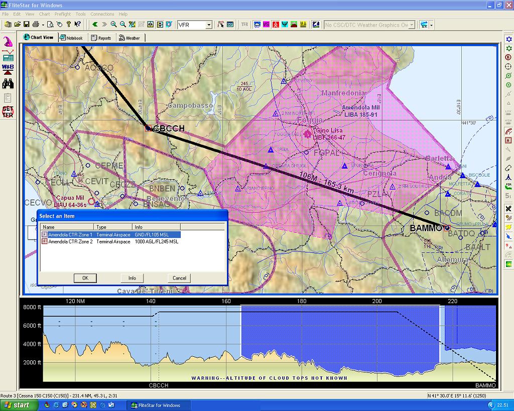Save the route with the floppy disk icon

27,24
